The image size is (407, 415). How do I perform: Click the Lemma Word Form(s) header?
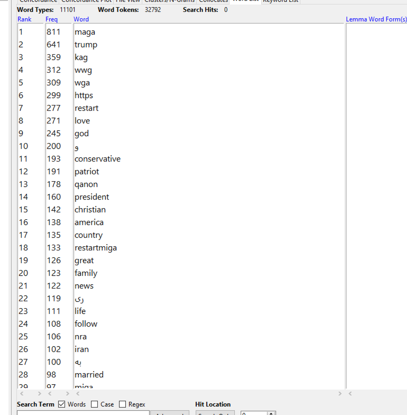click(x=376, y=19)
